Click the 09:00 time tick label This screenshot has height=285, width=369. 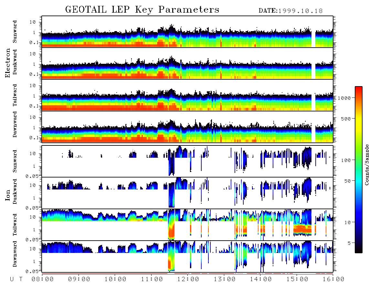tap(79, 279)
